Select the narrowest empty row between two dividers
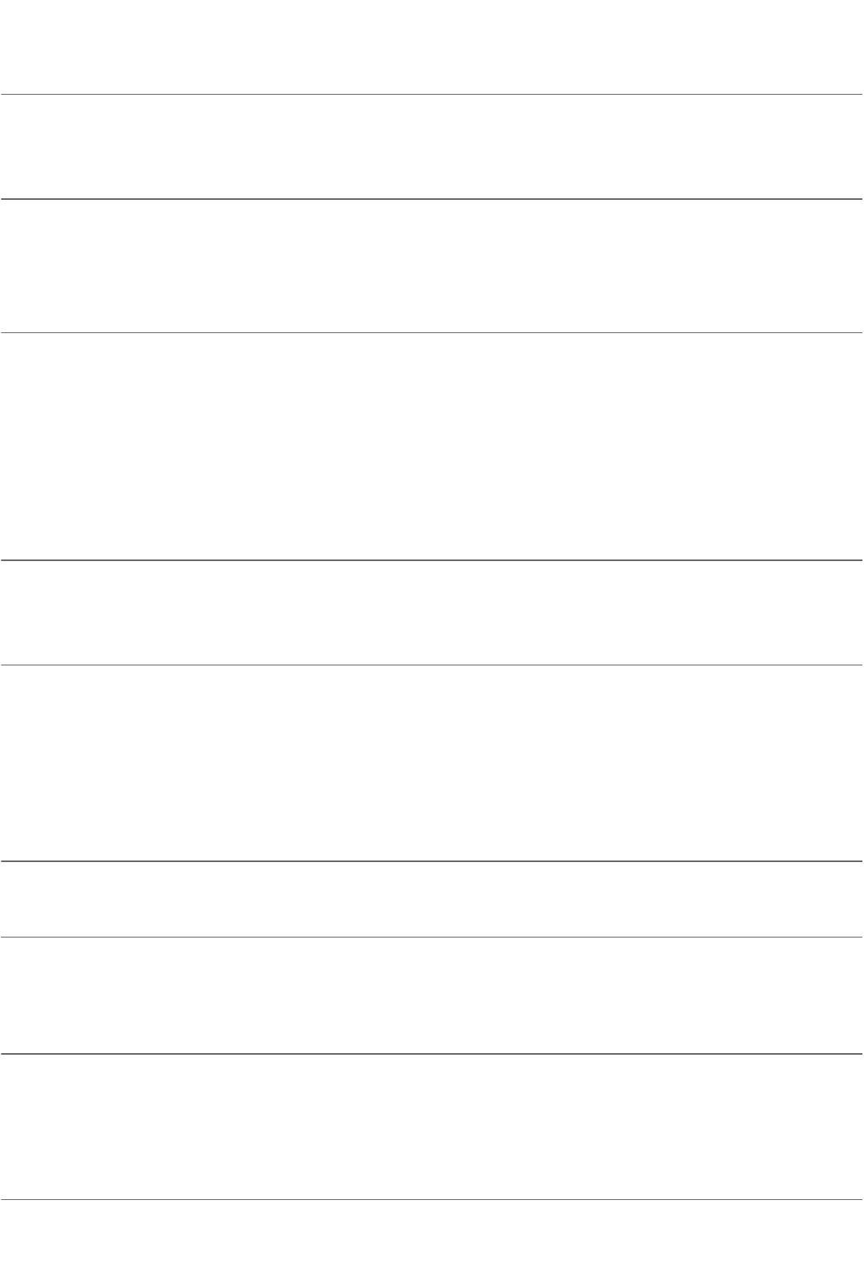Image resolution: width=864 pixels, height=1261 pixels. 432,899
